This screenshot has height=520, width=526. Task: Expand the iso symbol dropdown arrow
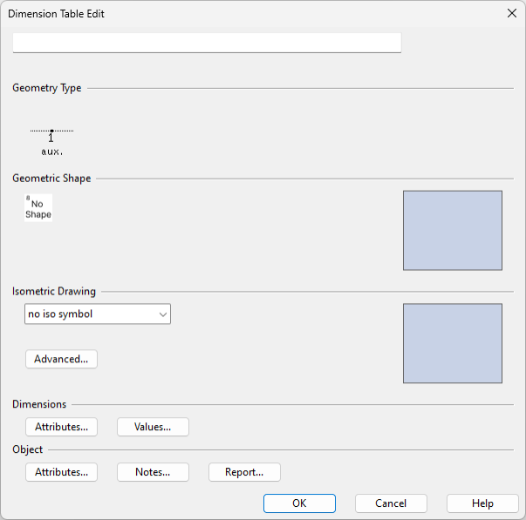162,314
